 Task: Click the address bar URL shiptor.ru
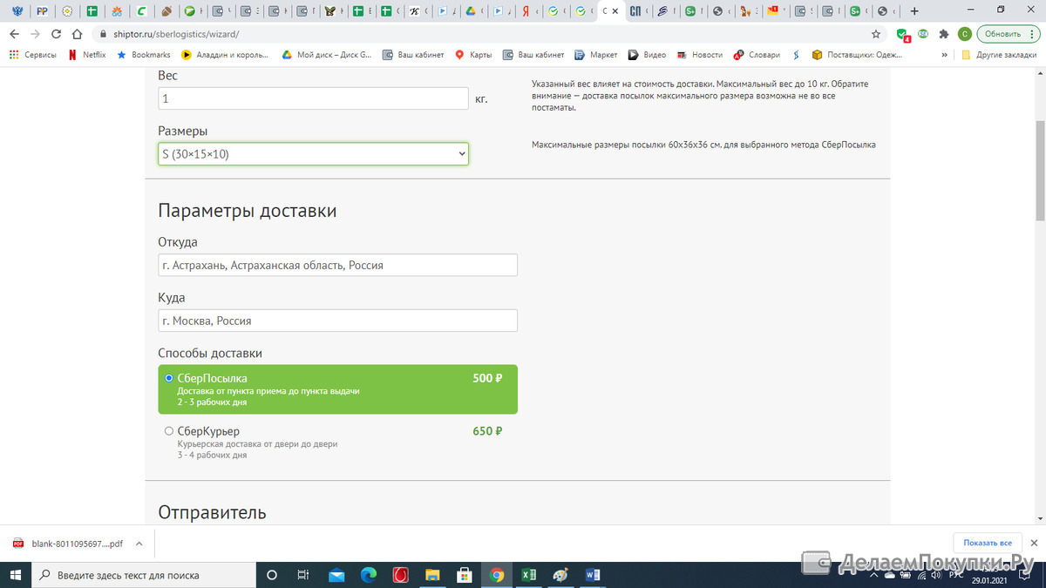pyautogui.click(x=176, y=34)
